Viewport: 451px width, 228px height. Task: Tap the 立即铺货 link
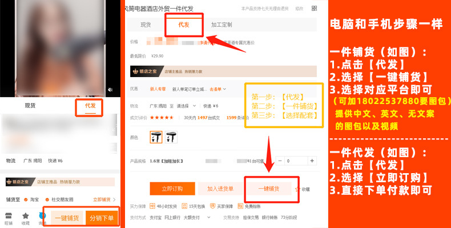pyautogui.click(x=102, y=199)
